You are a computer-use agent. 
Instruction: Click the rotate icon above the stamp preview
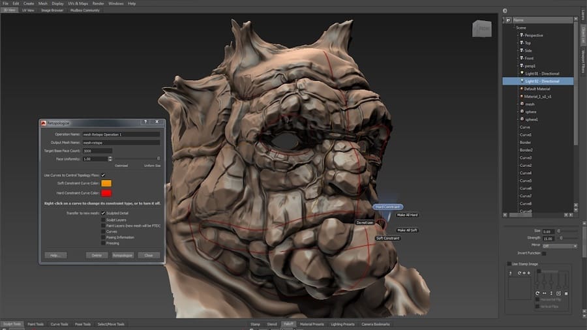point(519,273)
